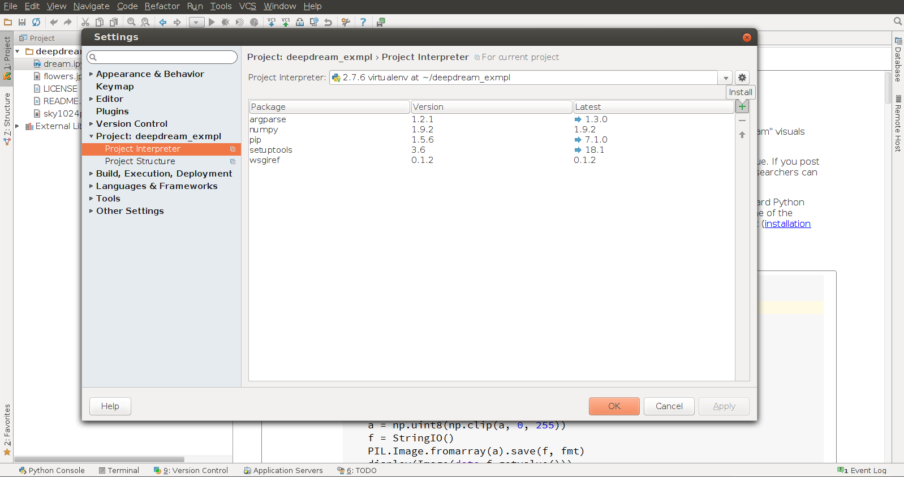Open the Navigate menu
The width and height of the screenshot is (904, 477).
[x=91, y=6]
